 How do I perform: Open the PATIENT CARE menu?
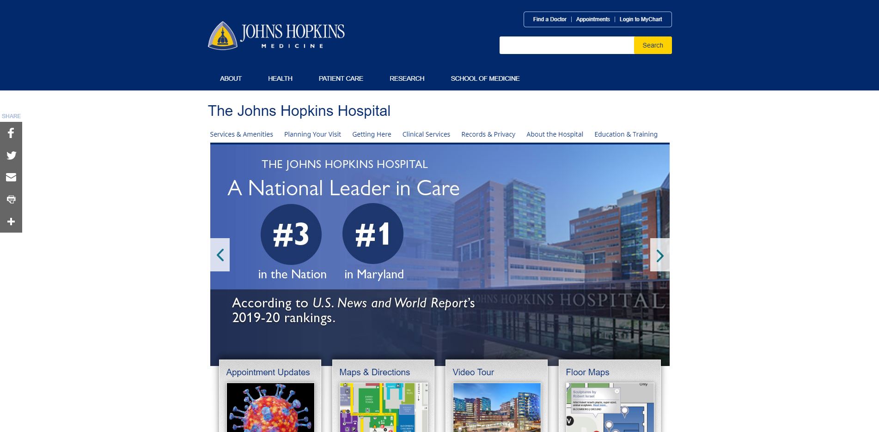click(341, 78)
